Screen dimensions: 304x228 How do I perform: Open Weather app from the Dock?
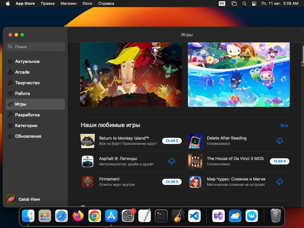(x=235, y=216)
